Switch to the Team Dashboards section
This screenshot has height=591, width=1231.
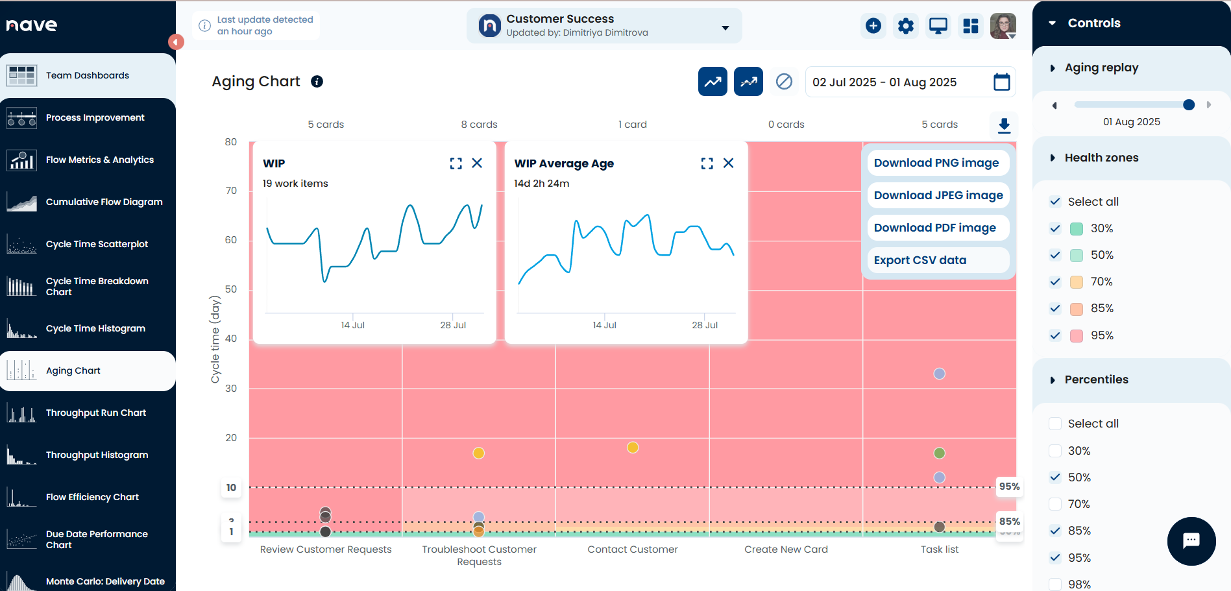point(87,75)
